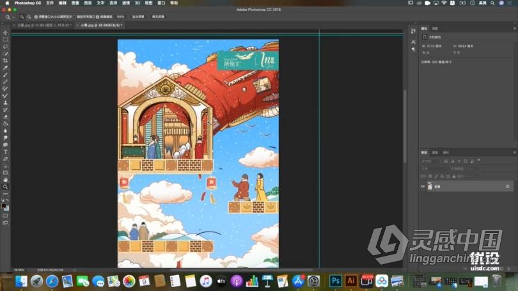The height and width of the screenshot is (291, 518).
Task: Open layer filter type dropdown
Action: pyautogui.click(x=431, y=161)
